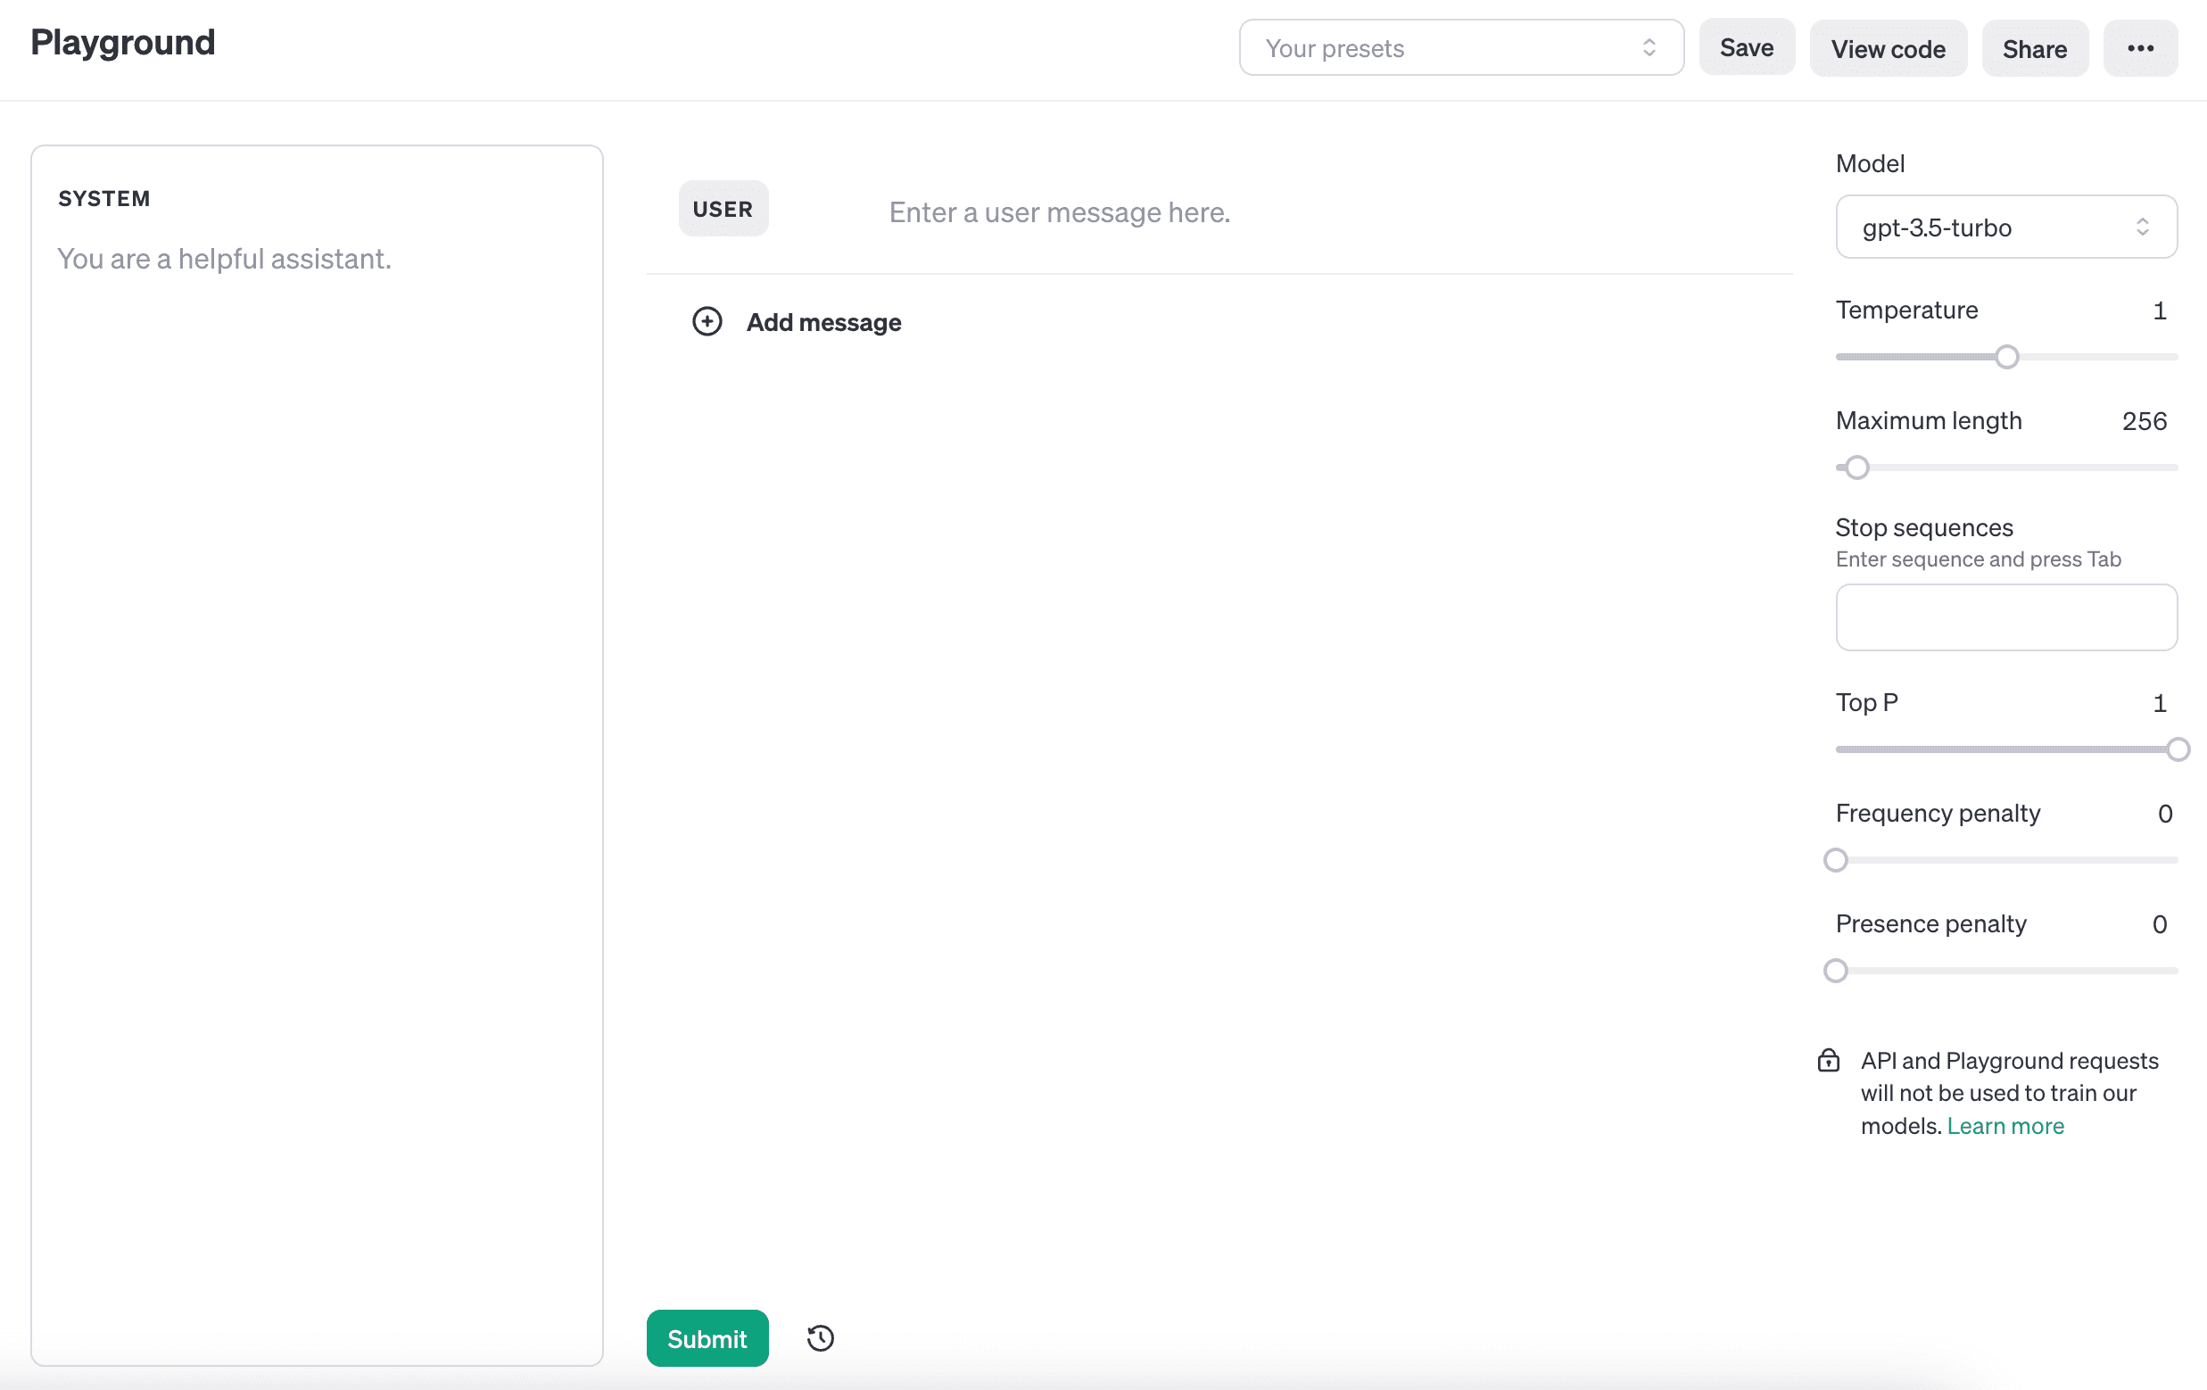The height and width of the screenshot is (1390, 2207).
Task: Click the Top P slider handle
Action: (x=2178, y=750)
